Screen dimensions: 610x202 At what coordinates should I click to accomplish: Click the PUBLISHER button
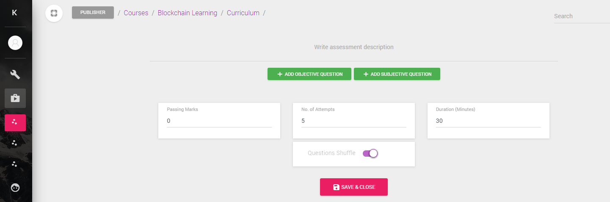(x=93, y=13)
